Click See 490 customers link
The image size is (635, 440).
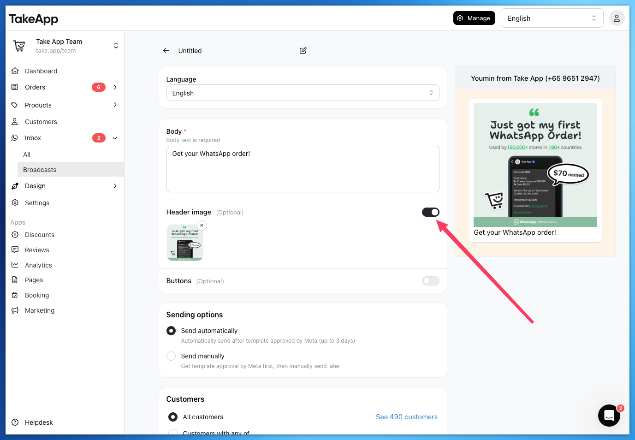tap(407, 417)
